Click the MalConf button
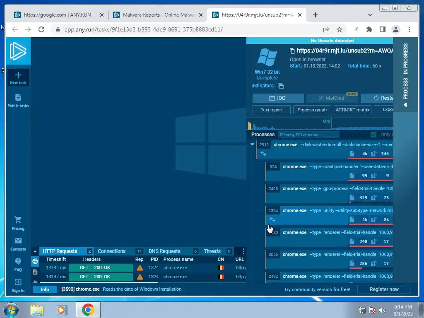This screenshot has width=424, height=318. pyautogui.click(x=332, y=98)
